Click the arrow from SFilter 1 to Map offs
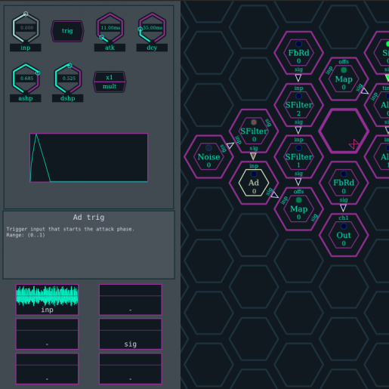Screen dimensions: 389x389 coord(298,182)
